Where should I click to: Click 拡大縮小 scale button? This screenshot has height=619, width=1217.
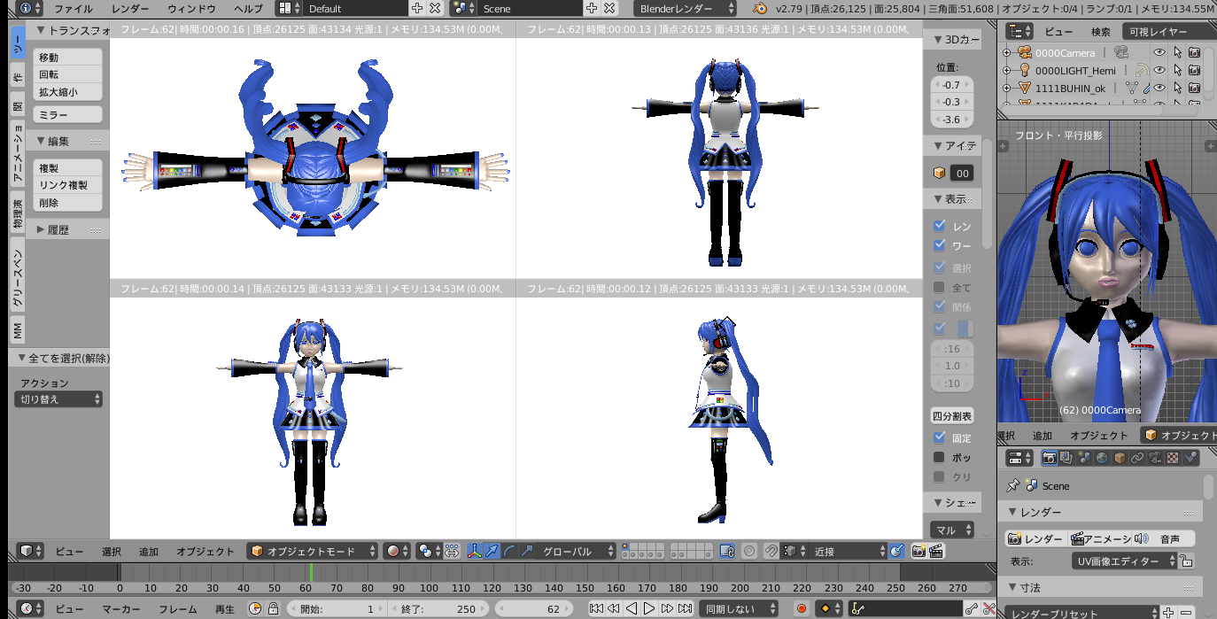(x=68, y=91)
